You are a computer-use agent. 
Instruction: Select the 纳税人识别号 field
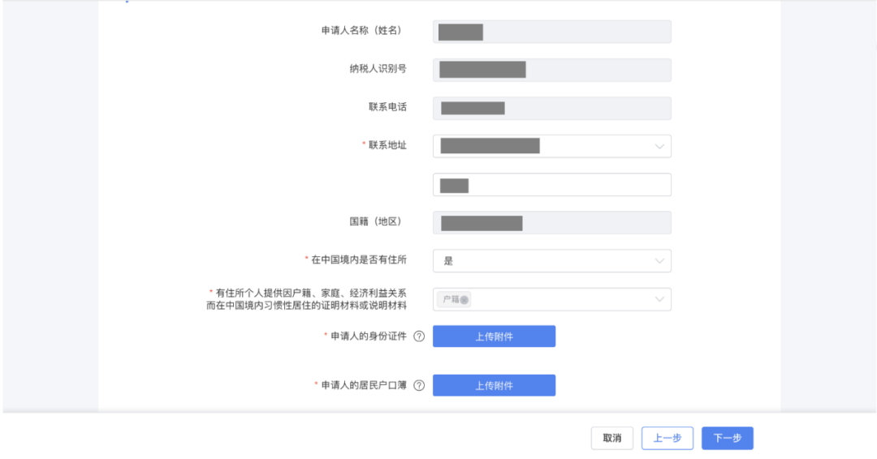coord(552,70)
